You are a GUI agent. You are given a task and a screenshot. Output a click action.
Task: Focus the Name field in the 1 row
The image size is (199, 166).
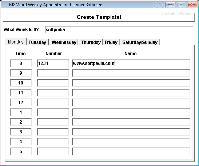coord(131,112)
